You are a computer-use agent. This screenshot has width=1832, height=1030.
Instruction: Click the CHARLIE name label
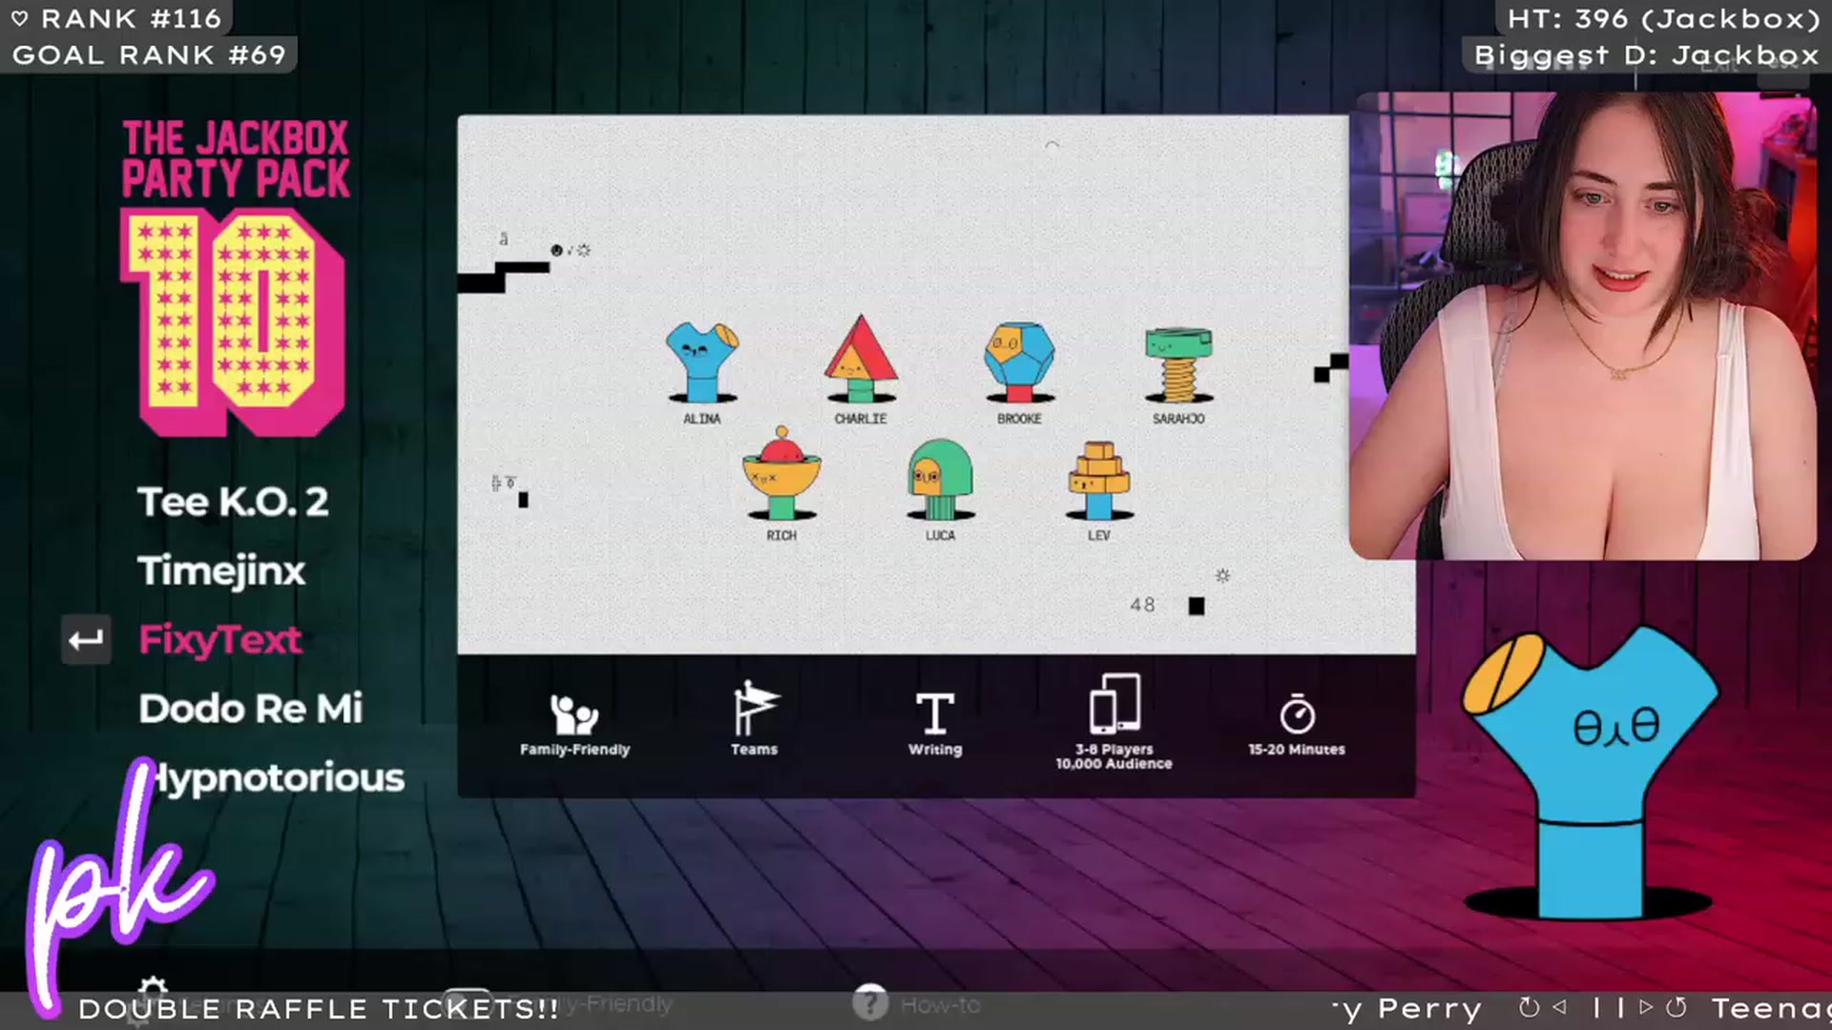tap(861, 419)
